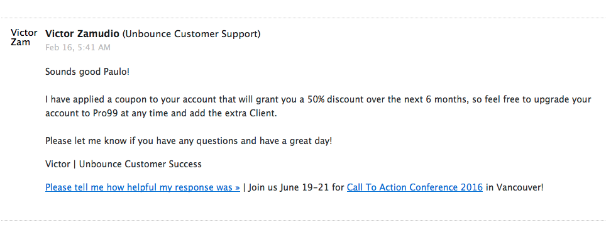Open the Call To Action Conference 2016 link
The image size is (606, 227).
[x=415, y=187]
